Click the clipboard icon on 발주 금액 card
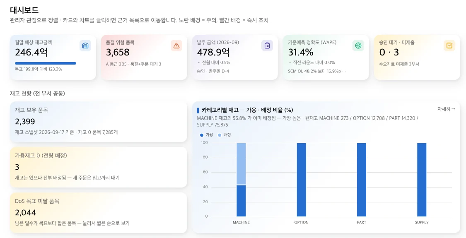Screen dimensions: 466x238 point(267,46)
